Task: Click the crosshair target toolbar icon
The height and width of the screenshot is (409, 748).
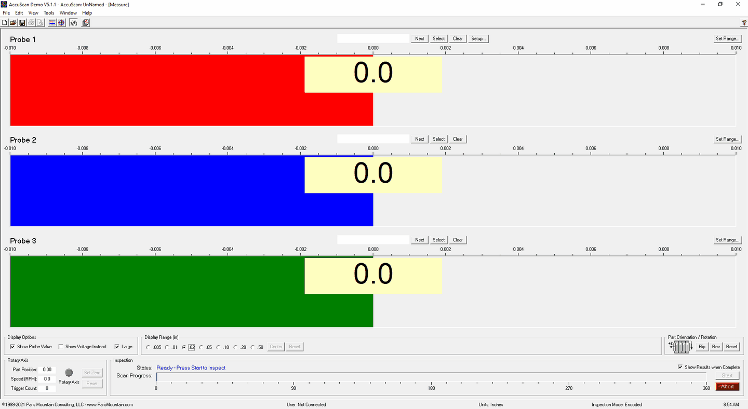Action: [61, 23]
